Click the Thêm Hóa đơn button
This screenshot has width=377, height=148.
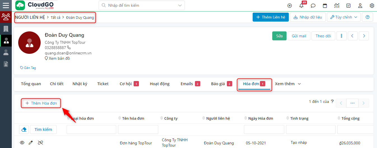click(41, 103)
